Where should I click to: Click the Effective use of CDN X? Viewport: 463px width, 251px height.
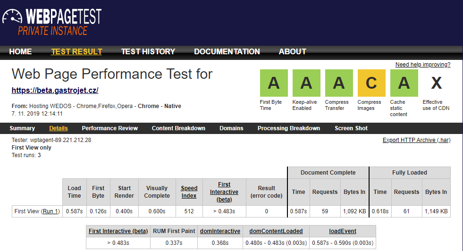coord(436,83)
